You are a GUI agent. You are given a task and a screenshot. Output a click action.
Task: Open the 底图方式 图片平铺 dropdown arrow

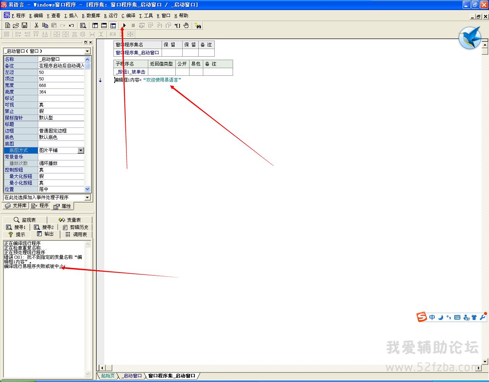(x=81, y=150)
